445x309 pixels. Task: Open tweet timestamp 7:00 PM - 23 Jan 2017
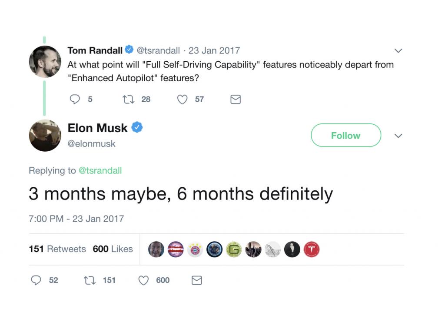click(76, 219)
